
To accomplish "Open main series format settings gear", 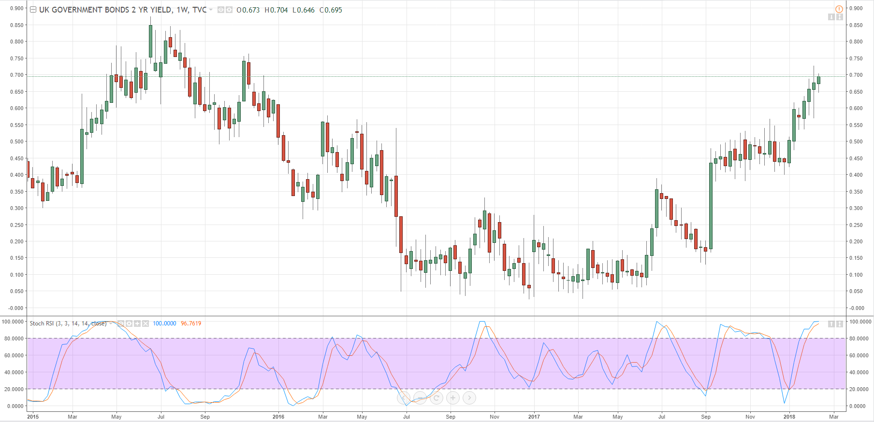I will [229, 10].
